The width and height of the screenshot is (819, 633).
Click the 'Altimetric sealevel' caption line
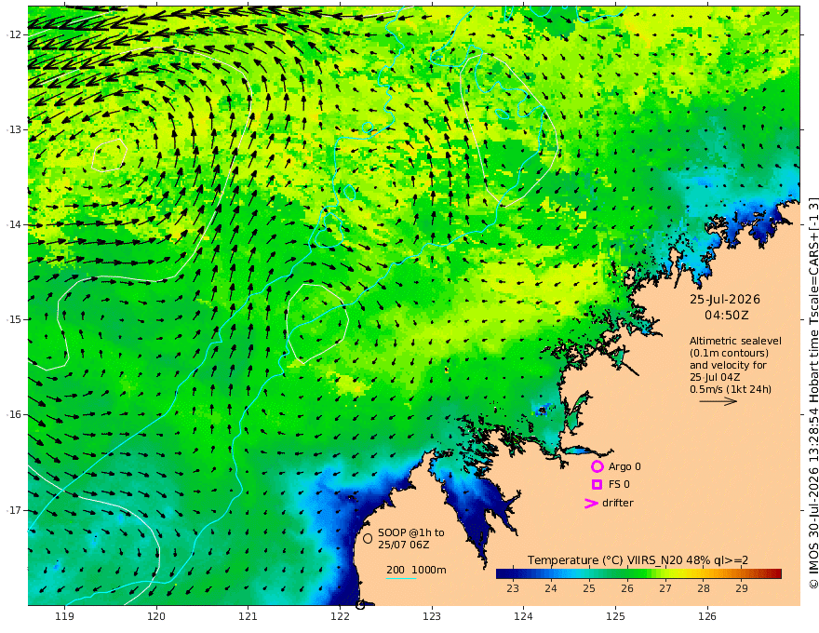(735, 341)
